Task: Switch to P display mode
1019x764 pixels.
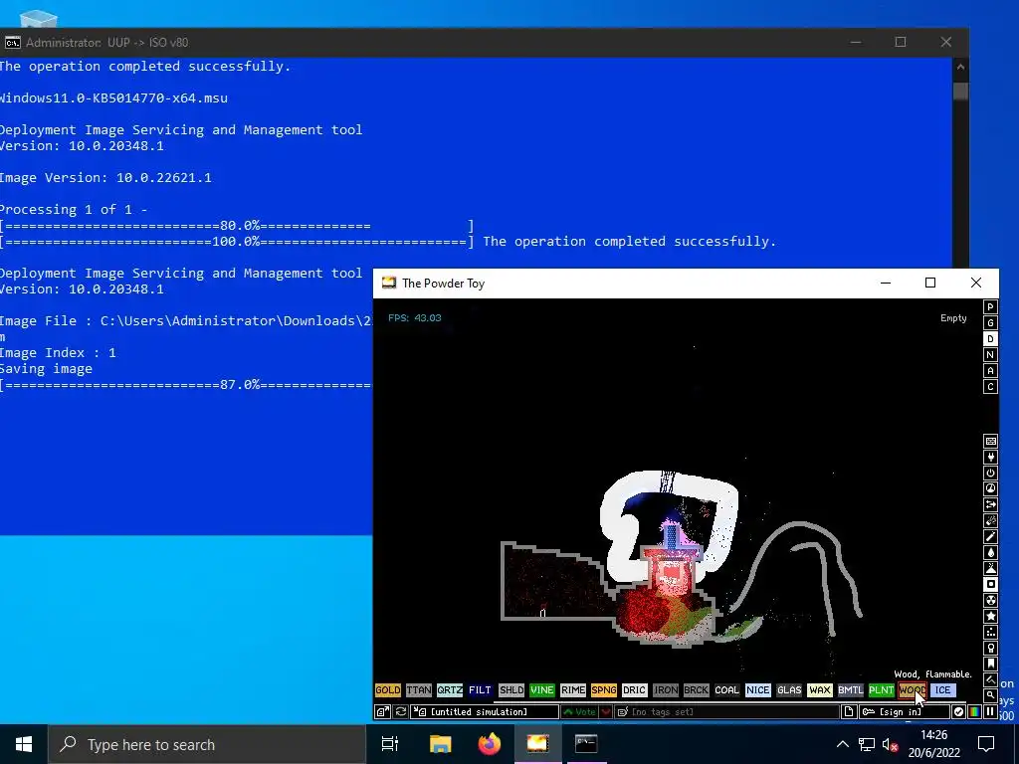Action: 990,306
